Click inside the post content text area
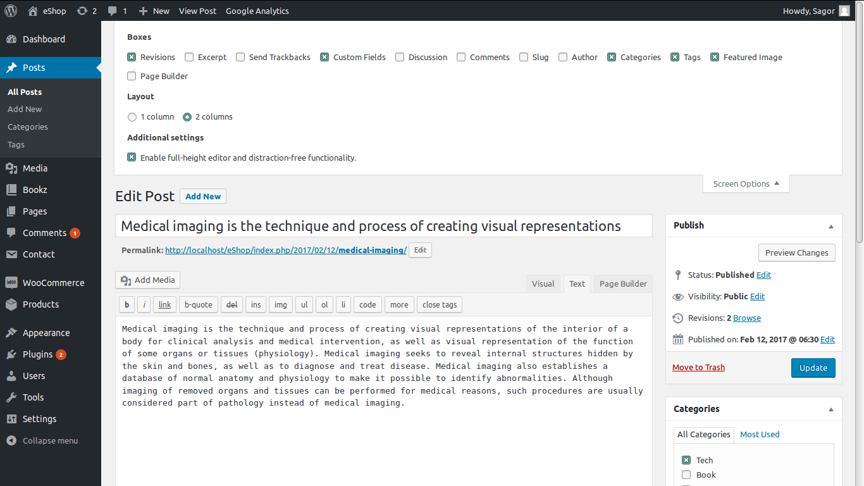The image size is (864, 486). point(384,401)
